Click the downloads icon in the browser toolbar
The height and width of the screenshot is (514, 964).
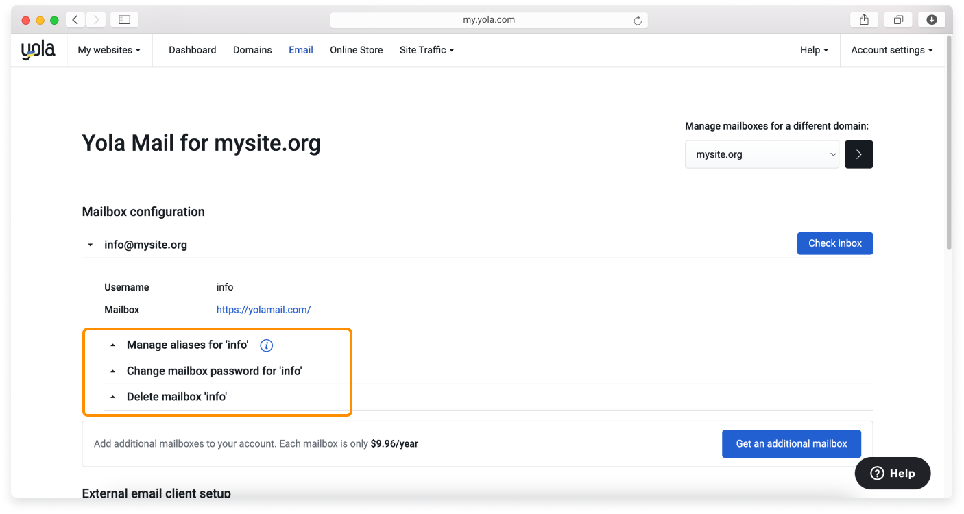click(931, 19)
